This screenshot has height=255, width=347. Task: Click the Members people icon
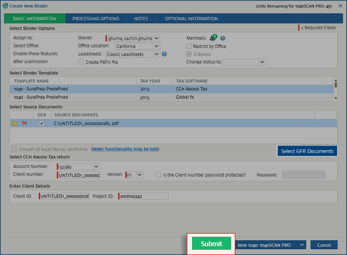tap(213, 38)
